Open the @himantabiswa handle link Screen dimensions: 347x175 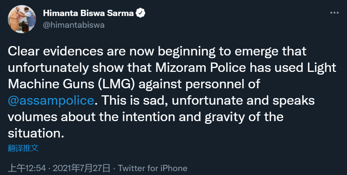click(x=74, y=25)
